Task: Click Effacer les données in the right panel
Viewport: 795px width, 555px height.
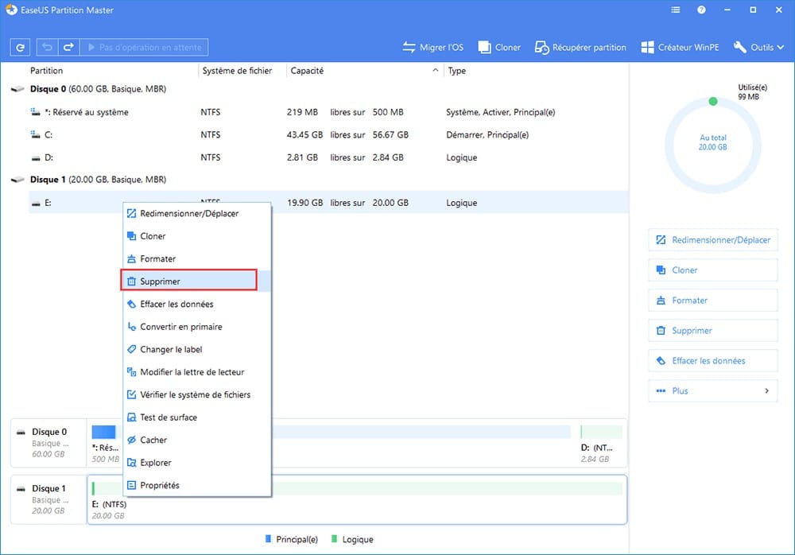Action: [712, 360]
